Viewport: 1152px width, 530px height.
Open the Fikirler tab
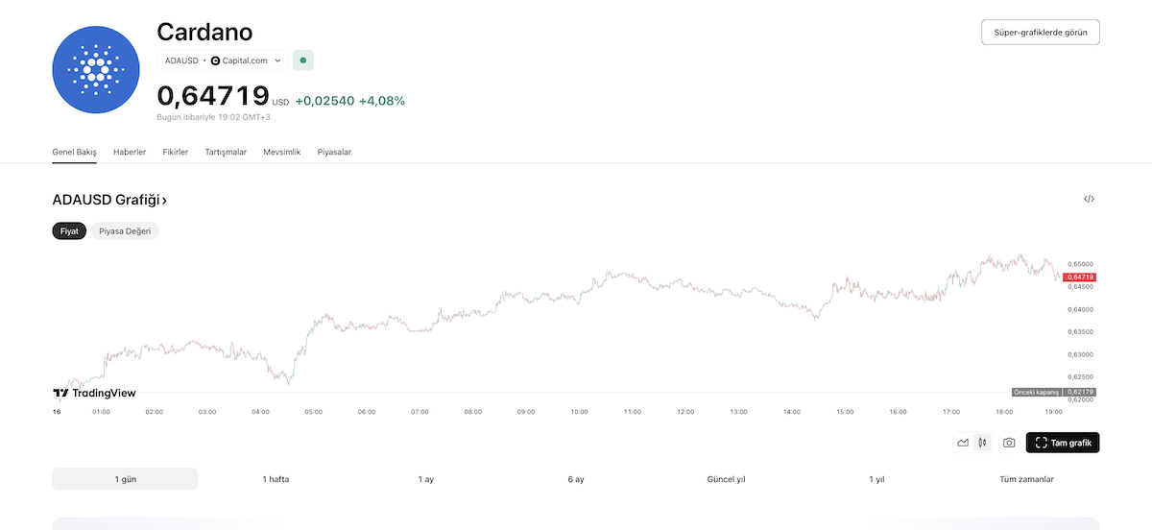(176, 152)
